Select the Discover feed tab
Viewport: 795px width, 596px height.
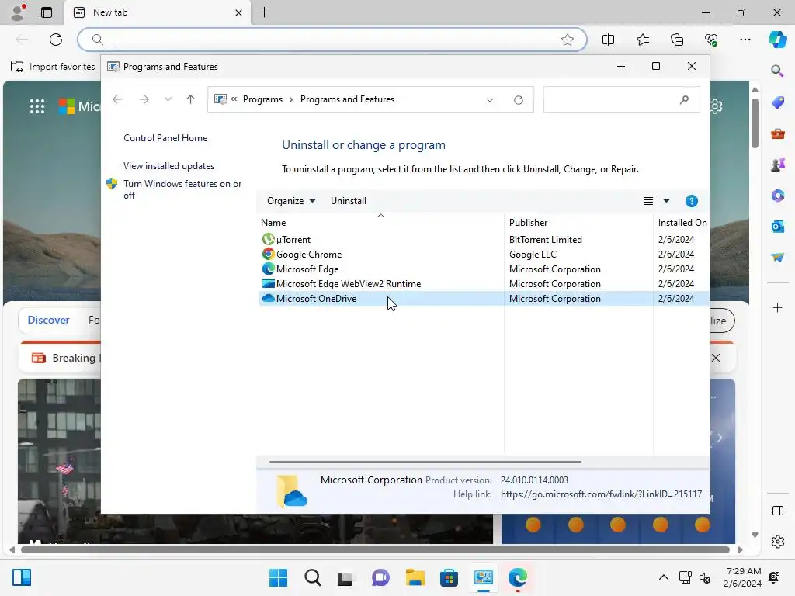48,320
